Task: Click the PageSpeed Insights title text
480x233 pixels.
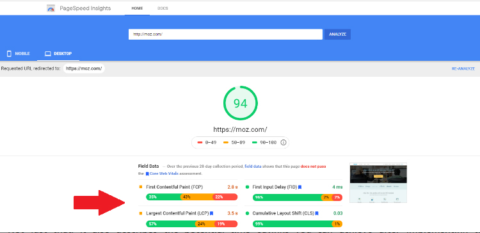Action: pos(84,8)
